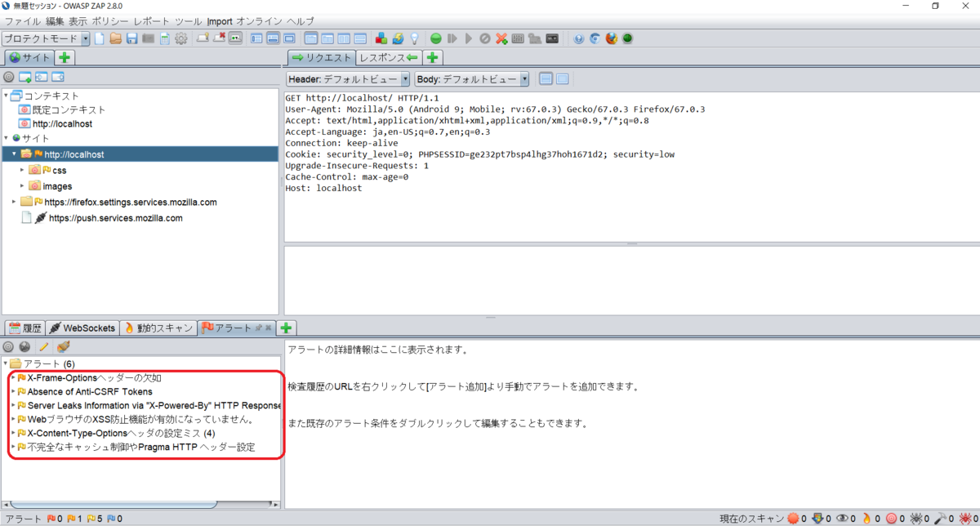Open the ファイル menu
The width and height of the screenshot is (980, 526).
(23, 20)
